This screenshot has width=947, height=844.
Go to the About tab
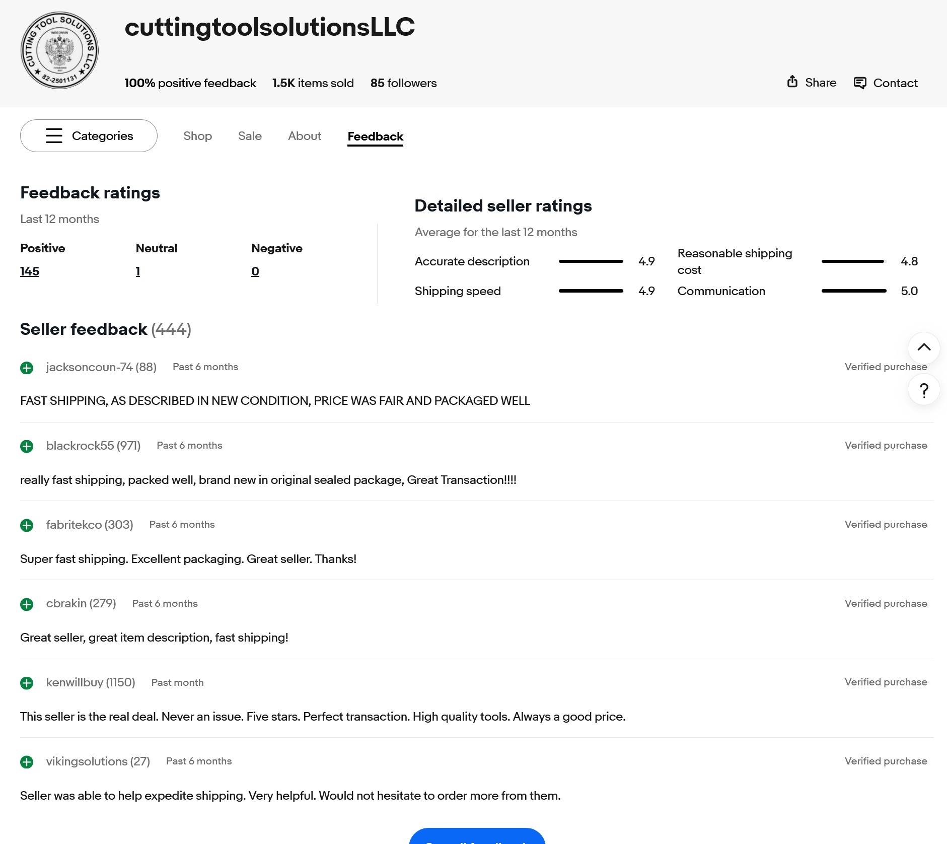[304, 136]
